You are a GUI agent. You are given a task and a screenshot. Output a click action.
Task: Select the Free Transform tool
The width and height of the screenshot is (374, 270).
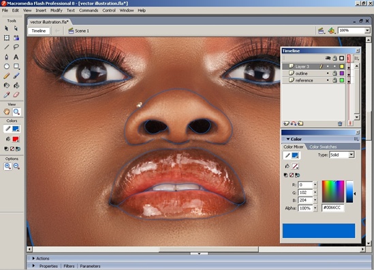click(x=6, y=37)
